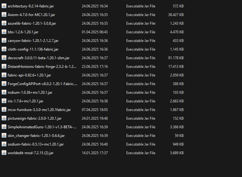242x177 pixels.
Task: Click the jar icon beside architectury-9.2.14-fabric.jar
Action: (x=4, y=6)
